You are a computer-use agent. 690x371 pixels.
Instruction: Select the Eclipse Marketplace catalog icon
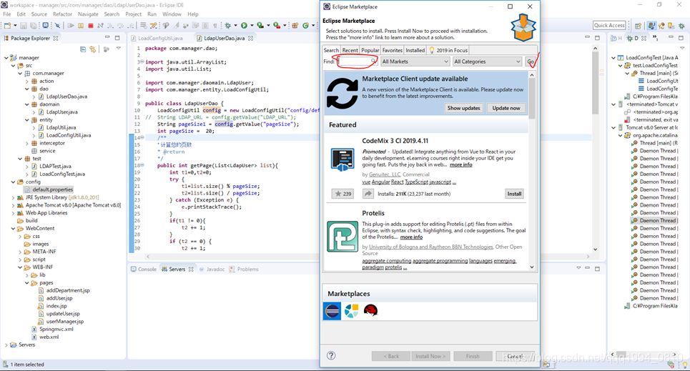coord(332,311)
